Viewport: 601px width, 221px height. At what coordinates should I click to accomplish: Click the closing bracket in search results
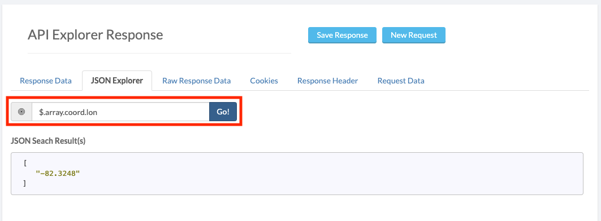pos(25,183)
